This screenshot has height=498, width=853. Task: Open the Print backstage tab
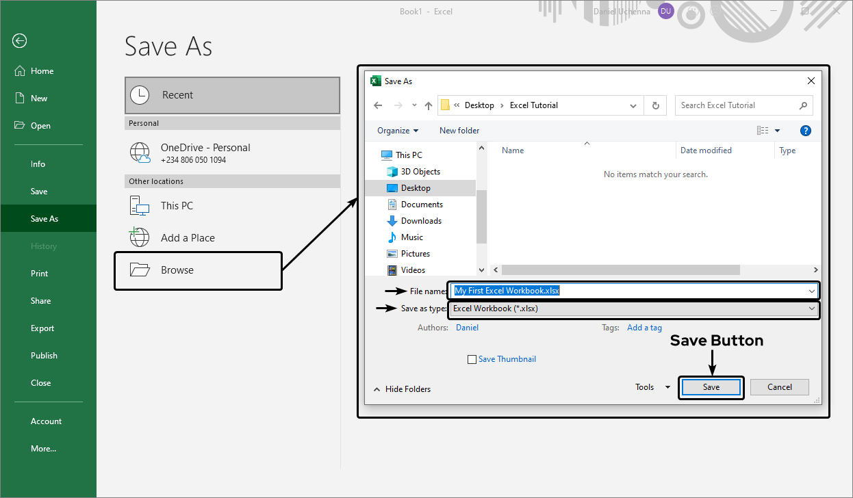tap(40, 274)
